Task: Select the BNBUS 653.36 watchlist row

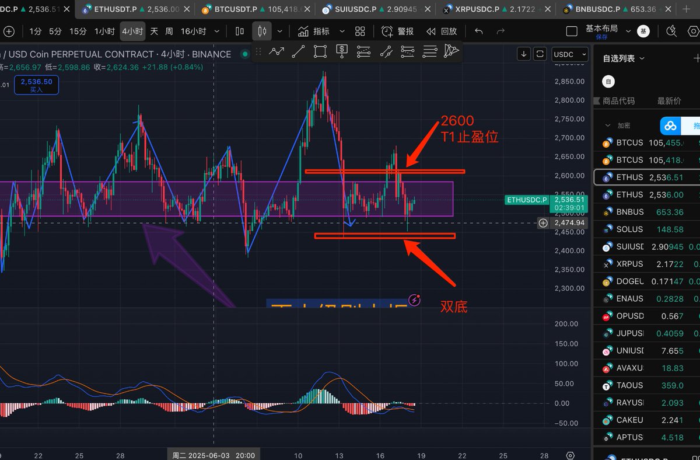Action: click(x=647, y=212)
